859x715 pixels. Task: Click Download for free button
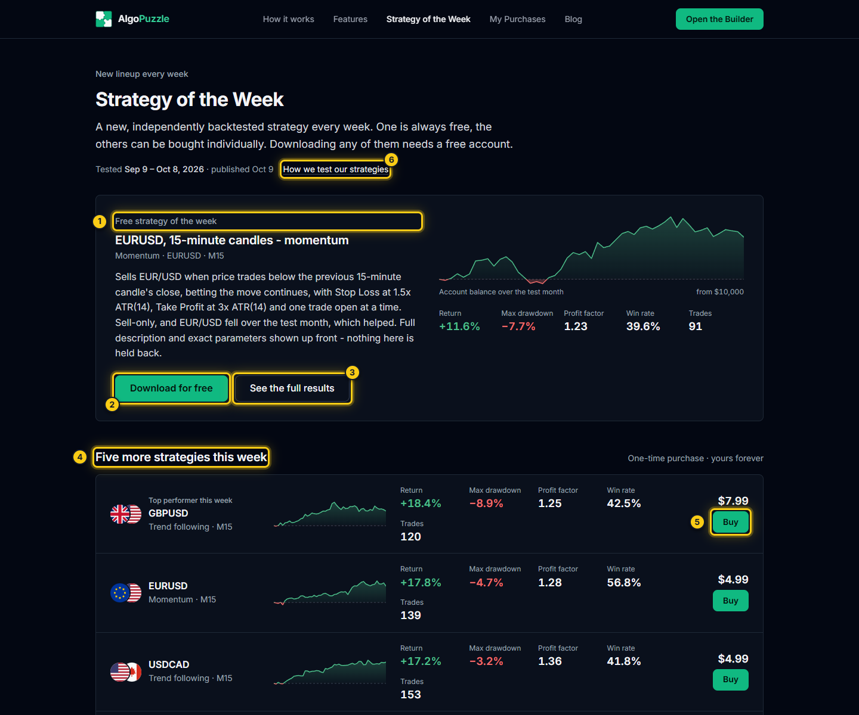(x=171, y=388)
